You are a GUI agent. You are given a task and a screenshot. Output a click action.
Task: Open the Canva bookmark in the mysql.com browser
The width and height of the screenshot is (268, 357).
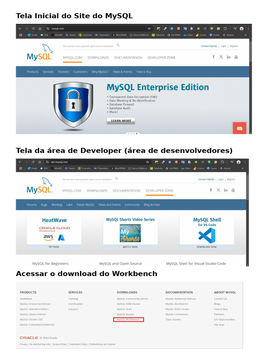(x=215, y=35)
